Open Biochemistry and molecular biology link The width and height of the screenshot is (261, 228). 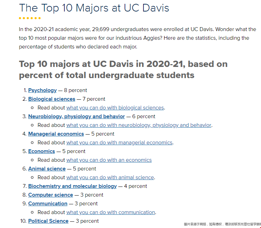(x=72, y=186)
